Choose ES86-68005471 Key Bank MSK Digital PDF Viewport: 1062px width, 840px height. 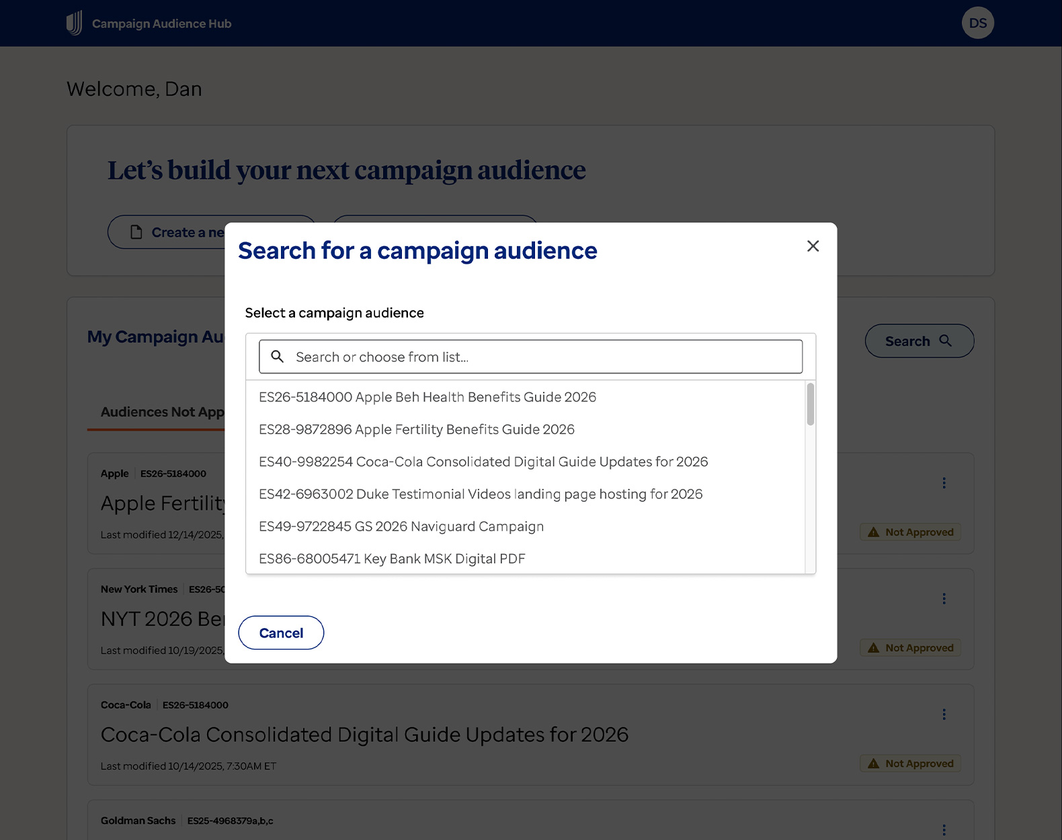525,558
